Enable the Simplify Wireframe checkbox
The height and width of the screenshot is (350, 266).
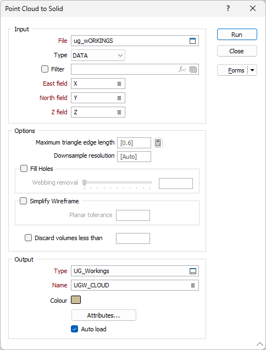pos(24,201)
